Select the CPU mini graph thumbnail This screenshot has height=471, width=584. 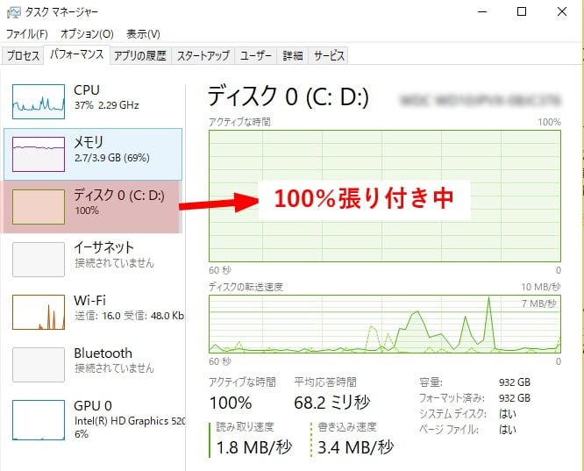pyautogui.click(x=39, y=102)
